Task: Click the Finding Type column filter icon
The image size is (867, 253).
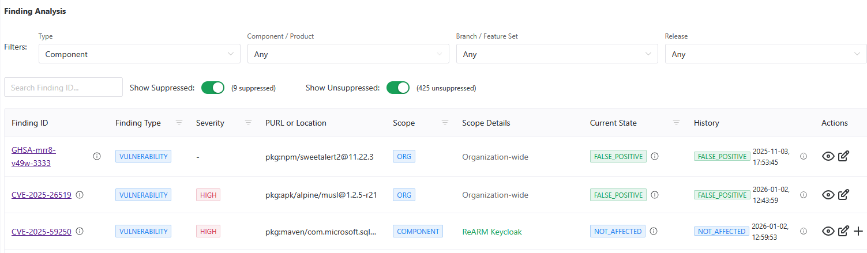Action: [179, 123]
